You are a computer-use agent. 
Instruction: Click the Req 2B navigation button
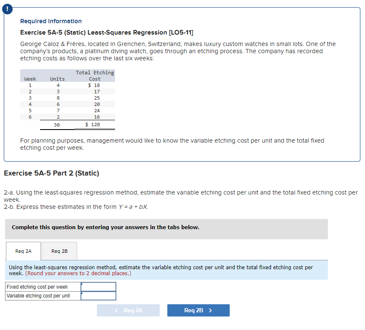198,310
